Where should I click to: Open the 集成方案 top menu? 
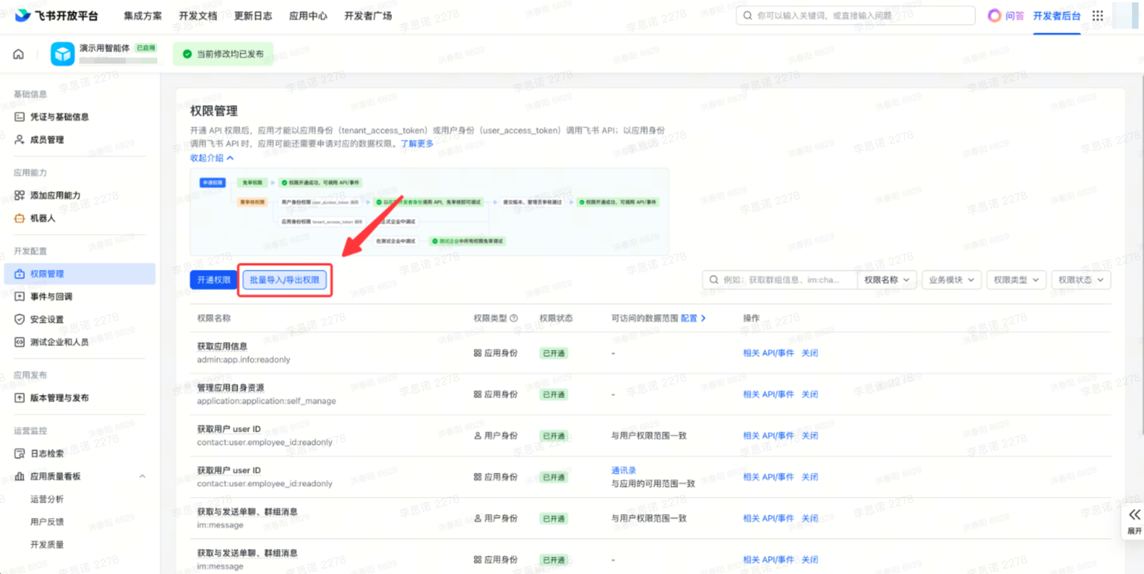(x=143, y=16)
